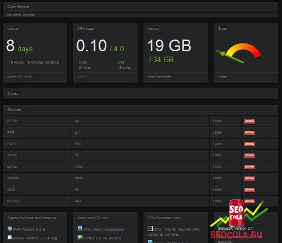Select the MySQL service name

(x=12, y=167)
